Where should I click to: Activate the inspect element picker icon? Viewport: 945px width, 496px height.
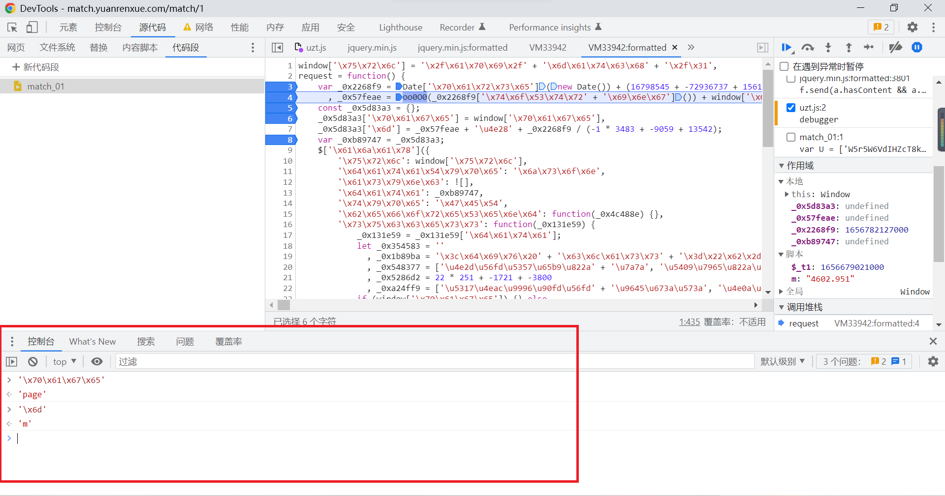coord(12,28)
